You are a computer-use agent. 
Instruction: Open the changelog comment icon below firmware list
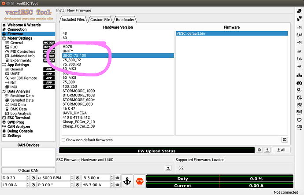(285, 140)
